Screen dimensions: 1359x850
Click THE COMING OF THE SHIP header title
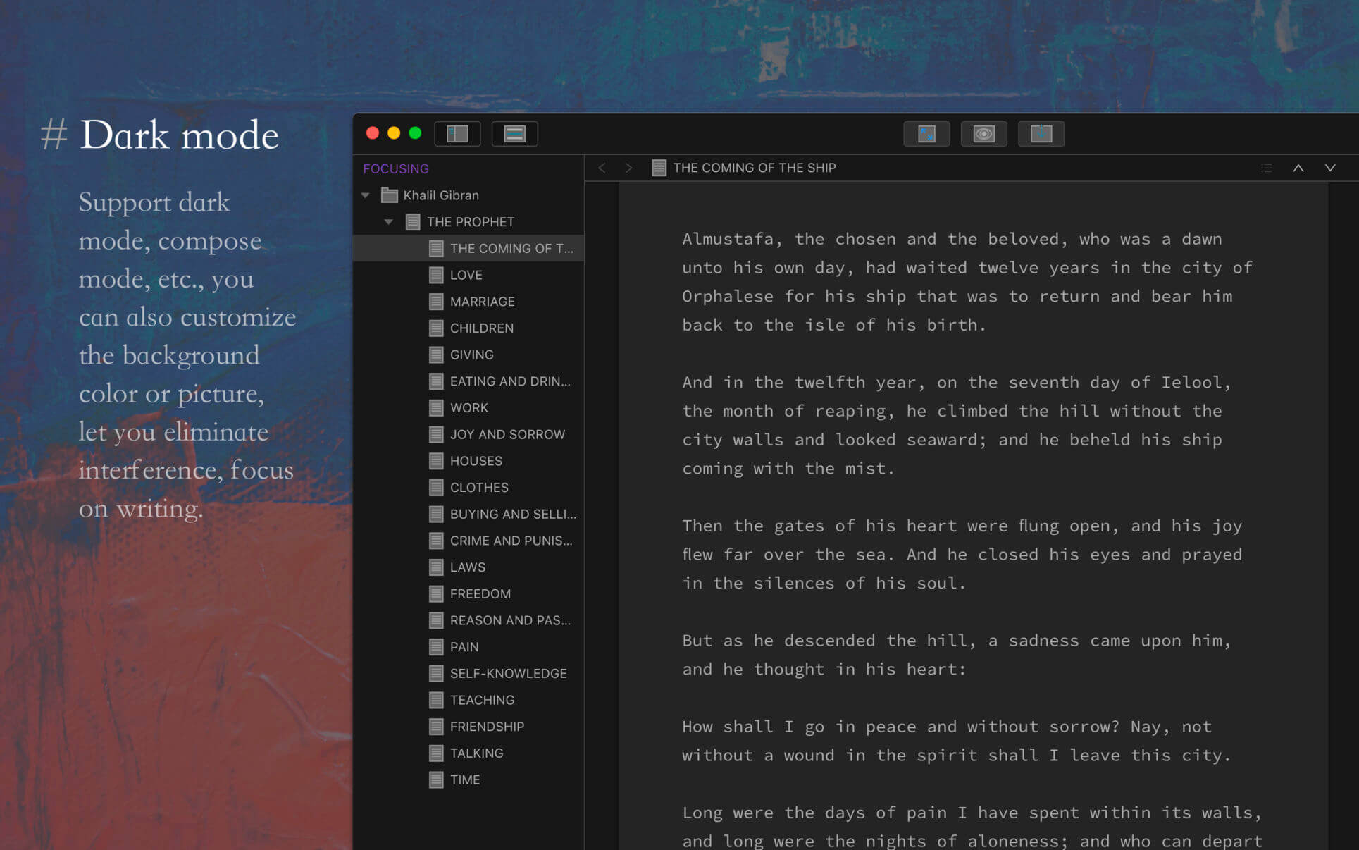tap(754, 168)
